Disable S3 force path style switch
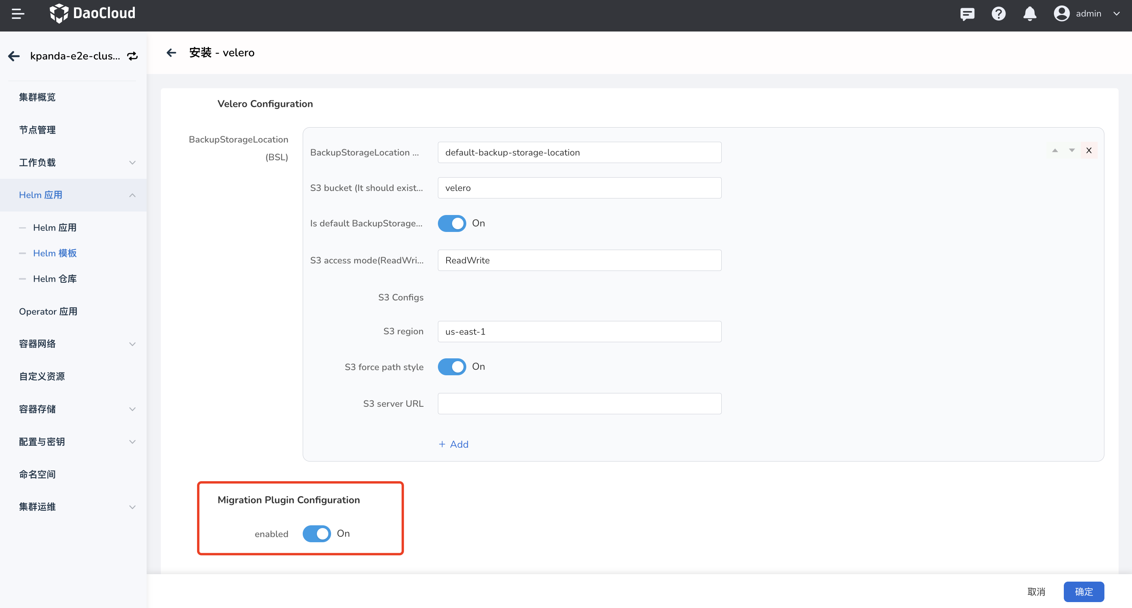 coord(452,367)
